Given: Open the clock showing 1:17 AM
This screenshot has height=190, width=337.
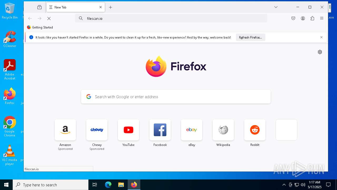Looking at the screenshot, I should coord(315,184).
